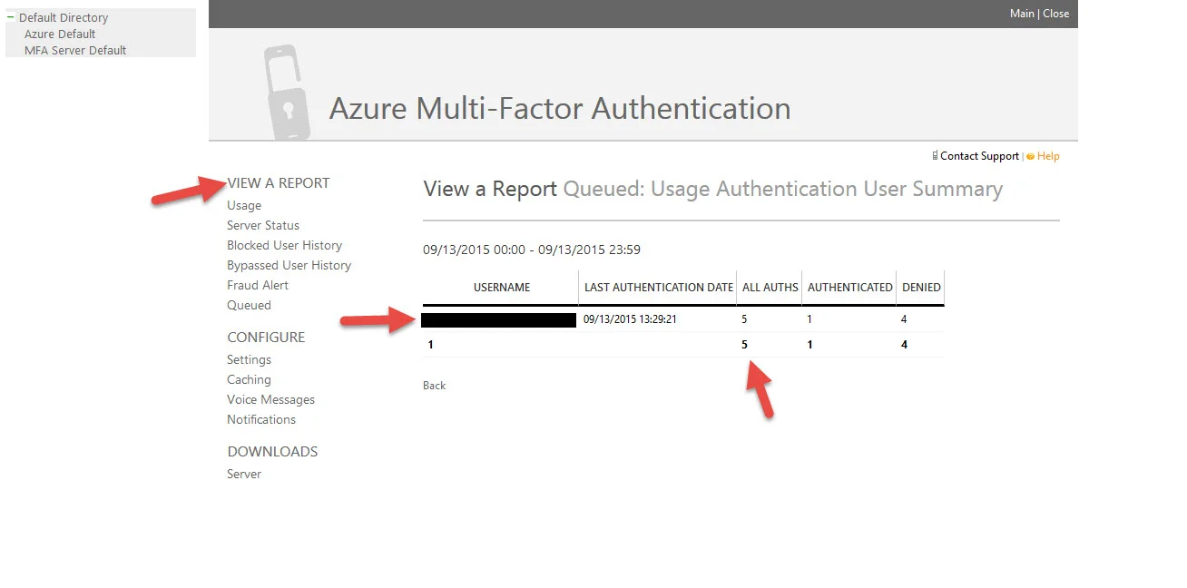Screen dimensions: 1187x588
Task: Open the Caching configuration page
Action: (249, 379)
